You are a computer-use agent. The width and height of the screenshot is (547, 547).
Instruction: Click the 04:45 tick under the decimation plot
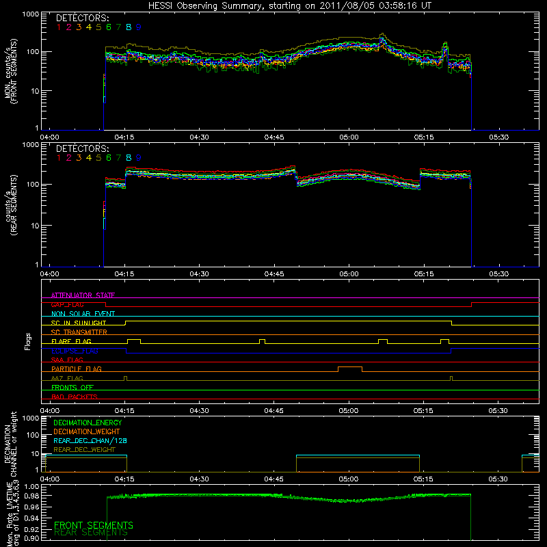[x=273, y=479]
